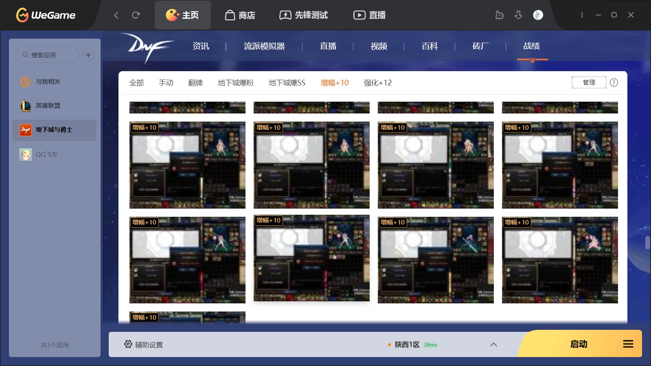Image resolution: width=651 pixels, height=366 pixels.
Task: Open the downloads icon in the title bar
Action: coord(518,15)
